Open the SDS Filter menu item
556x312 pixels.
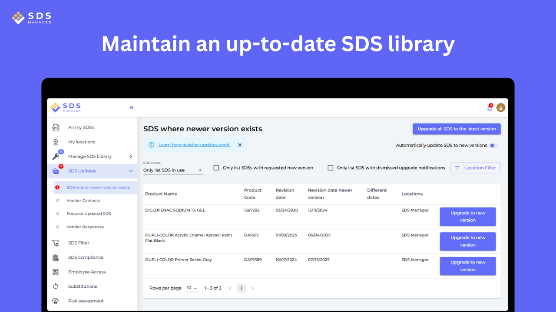tap(79, 243)
